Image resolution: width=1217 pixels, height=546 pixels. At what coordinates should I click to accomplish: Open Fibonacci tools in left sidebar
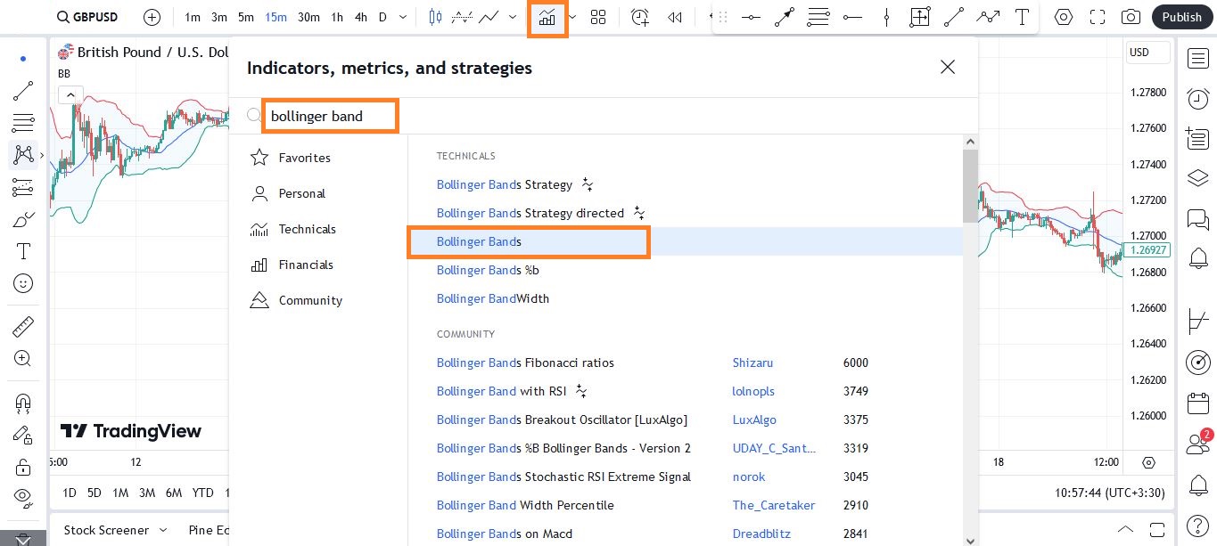23,123
